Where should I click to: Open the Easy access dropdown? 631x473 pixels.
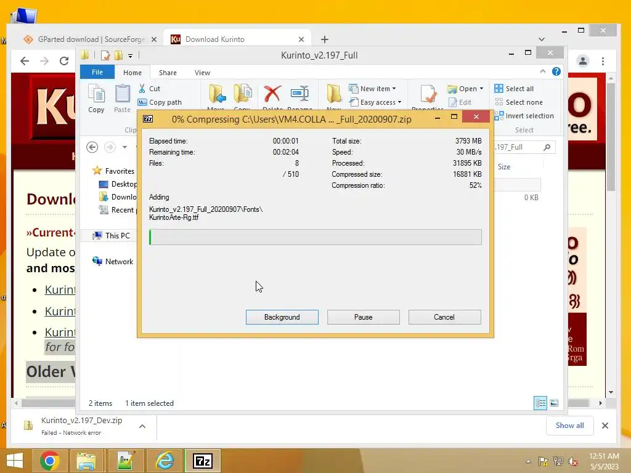click(x=375, y=102)
